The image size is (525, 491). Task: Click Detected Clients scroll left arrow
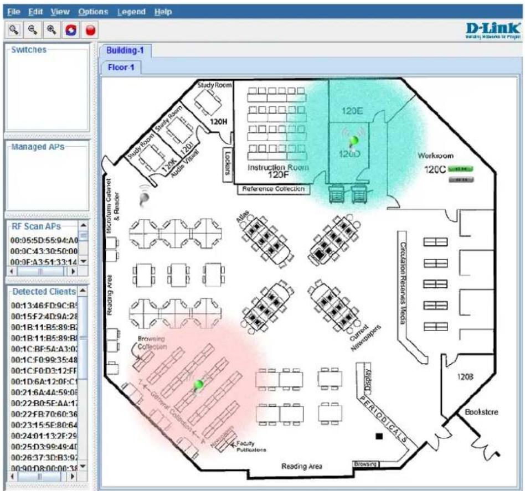[12, 476]
